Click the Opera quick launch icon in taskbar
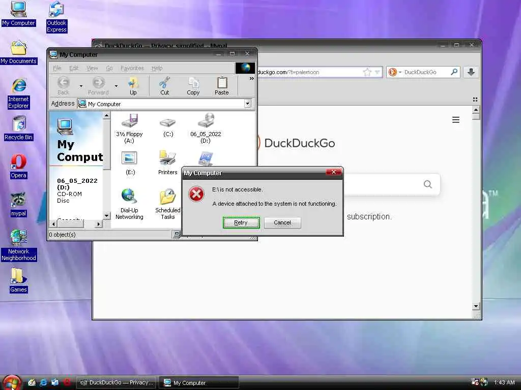Screen dimensions: 521x390 67,382
